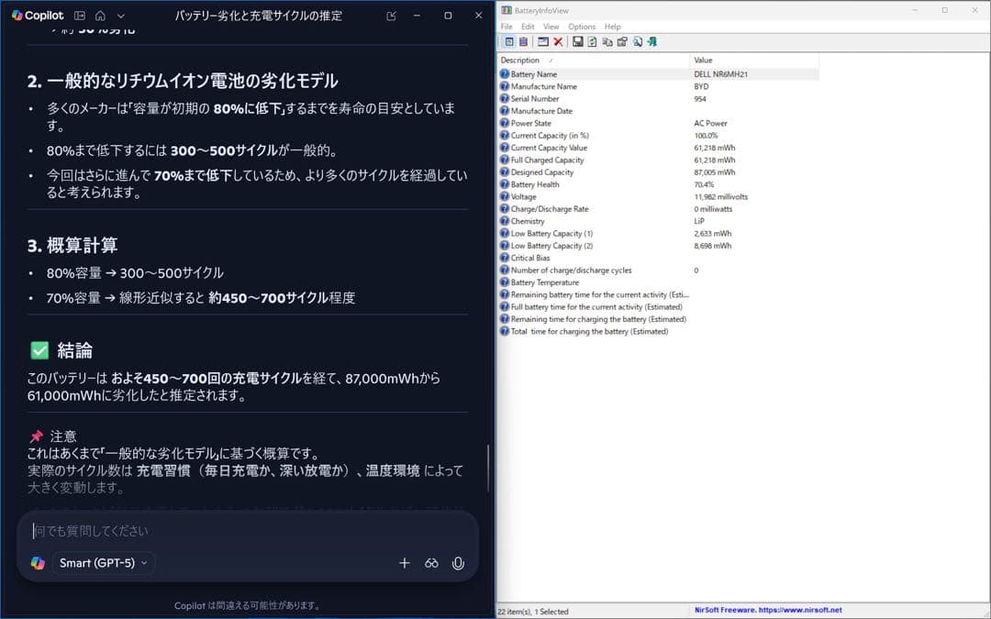Open the Options menu
Viewport: 991px width, 619px height.
point(581,27)
